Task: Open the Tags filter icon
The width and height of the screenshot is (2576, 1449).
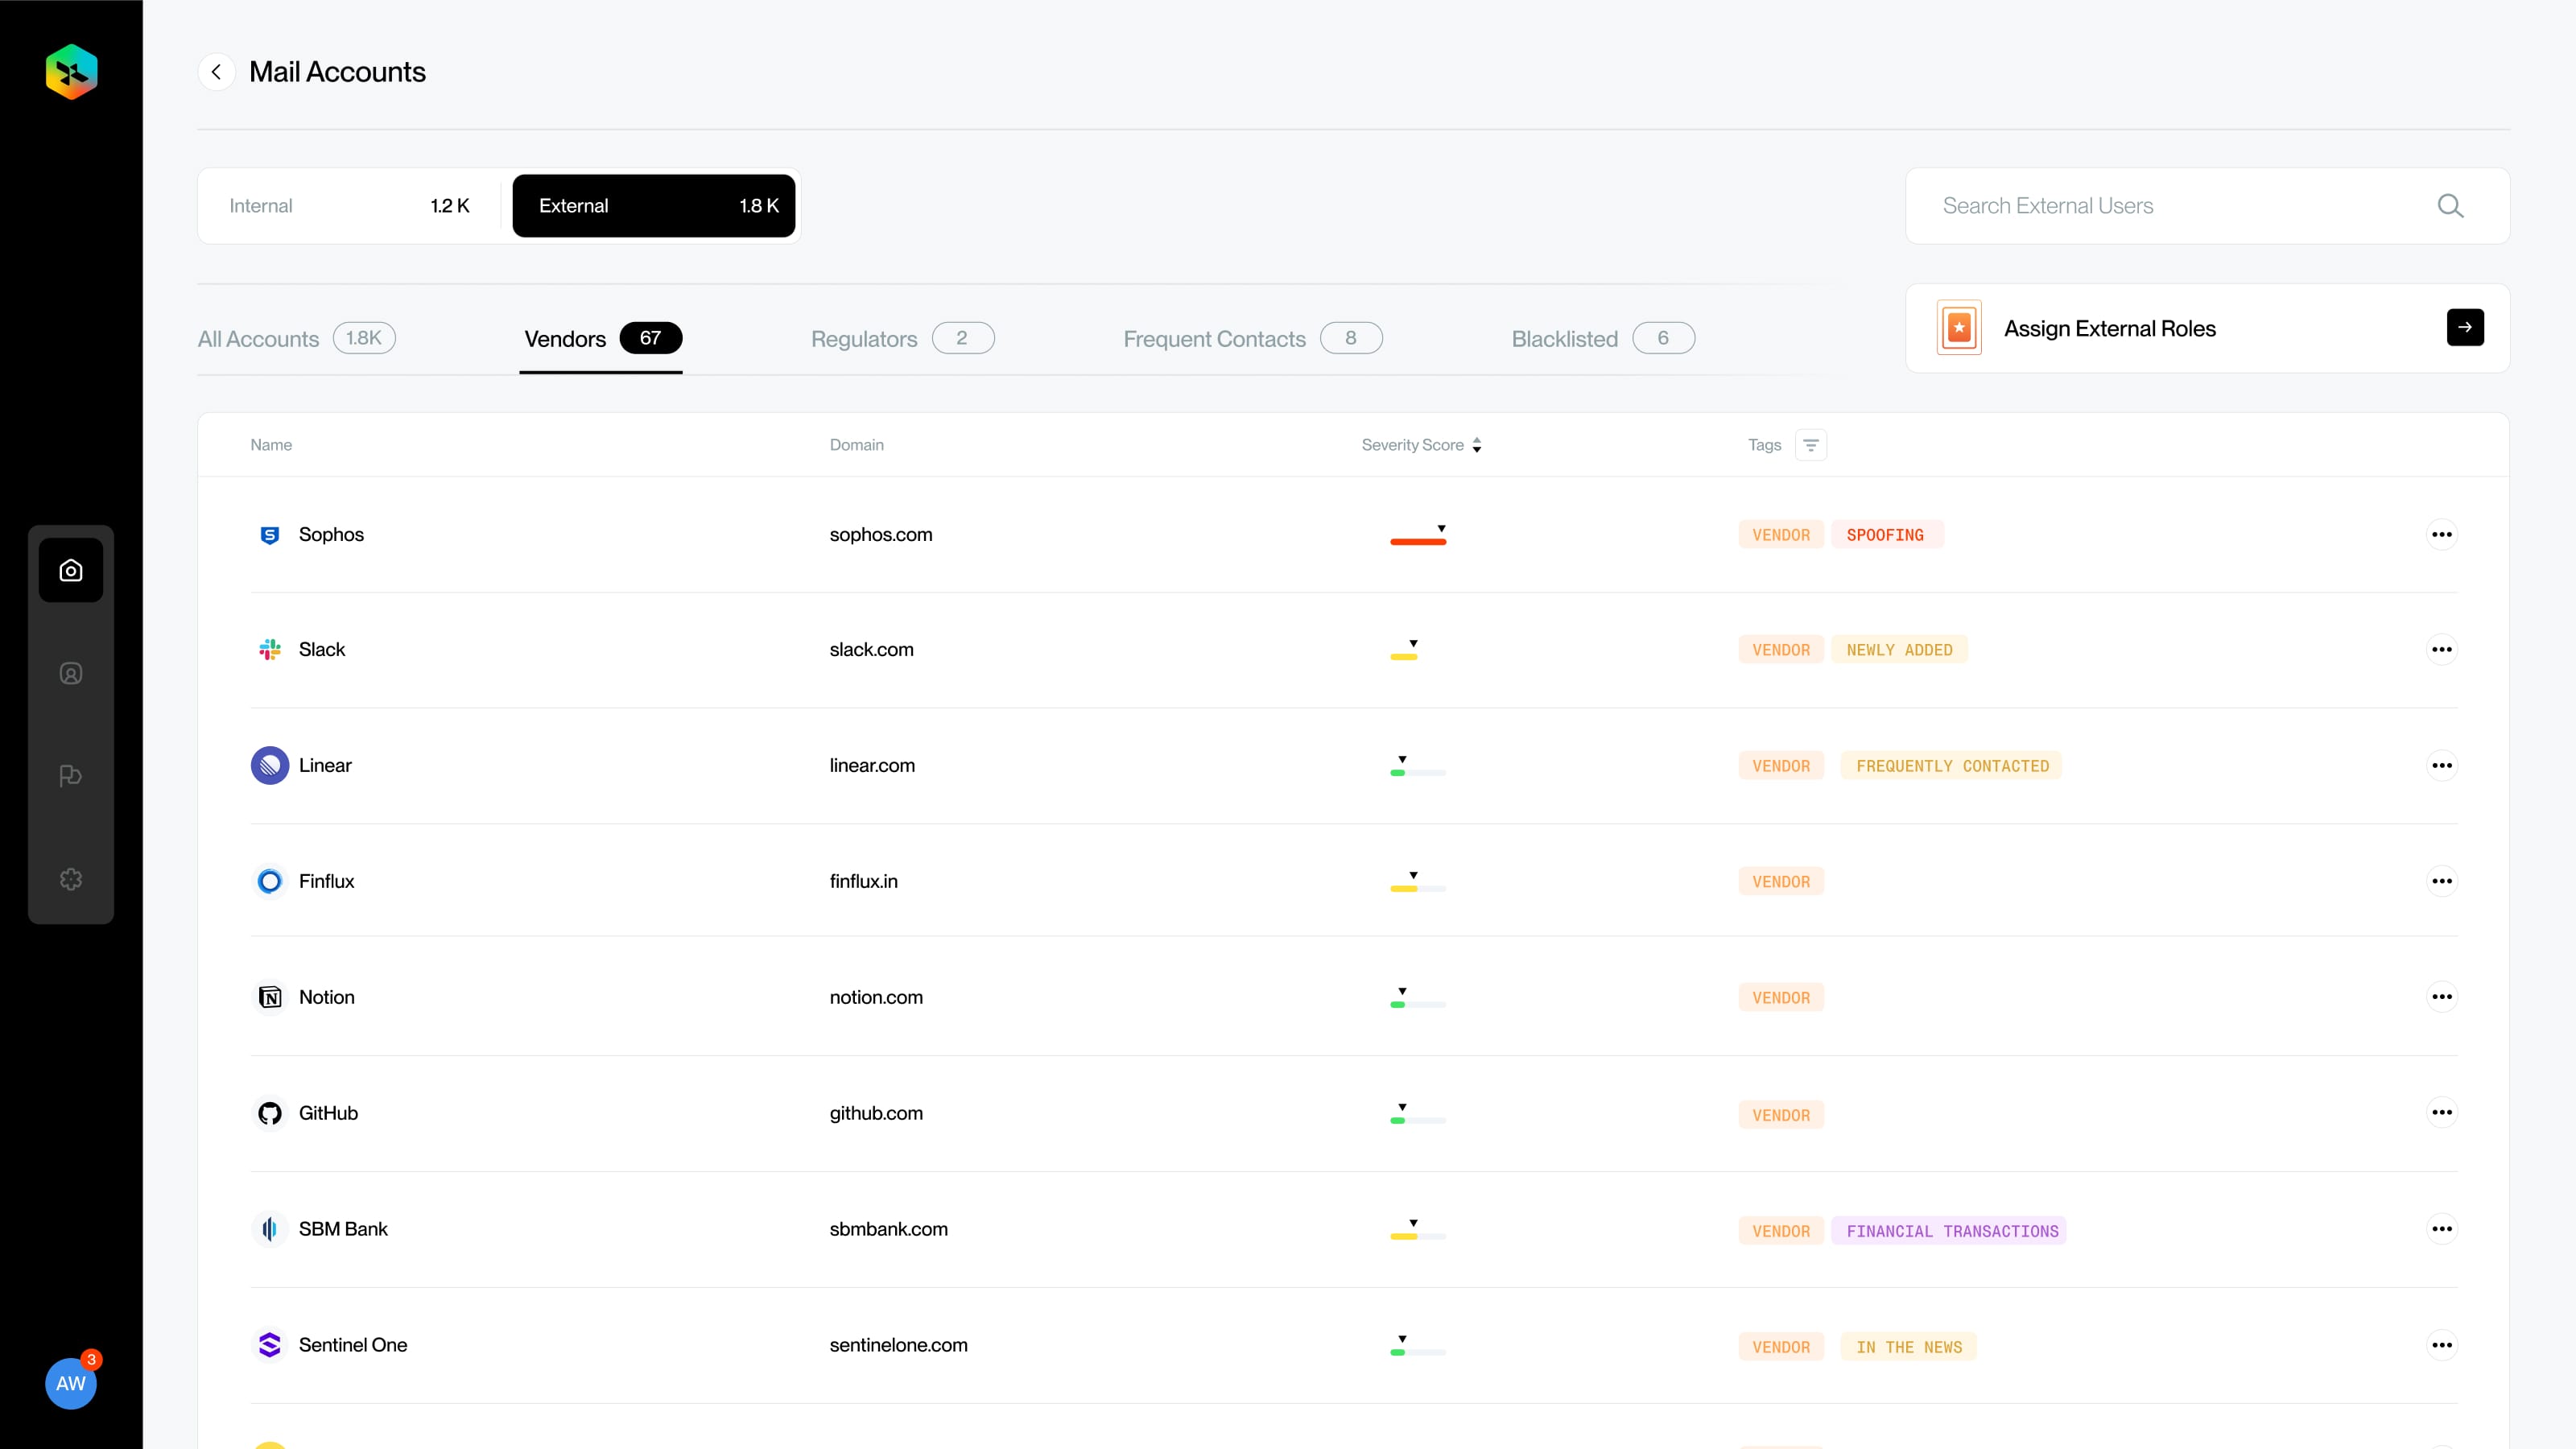Action: click(x=1811, y=445)
